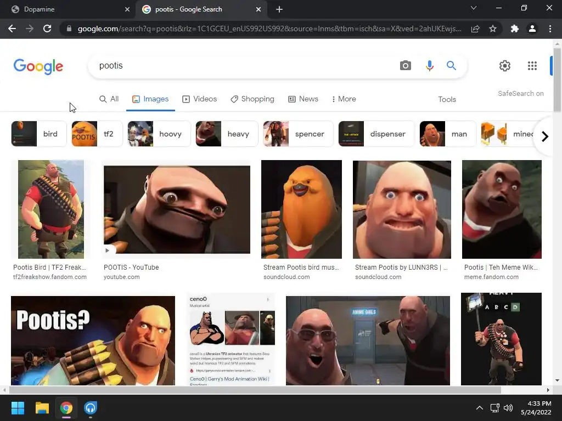
Task: Switch to News results
Action: click(303, 99)
